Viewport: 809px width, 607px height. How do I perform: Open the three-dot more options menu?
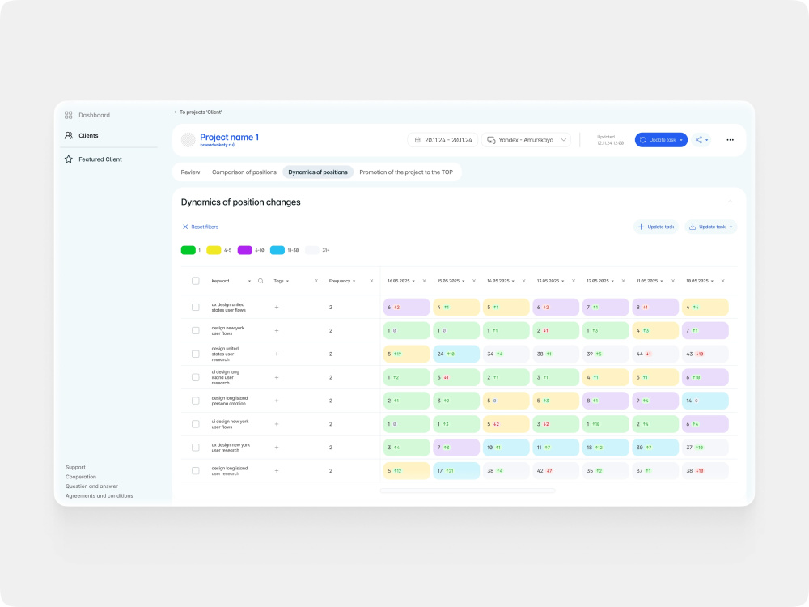point(730,140)
